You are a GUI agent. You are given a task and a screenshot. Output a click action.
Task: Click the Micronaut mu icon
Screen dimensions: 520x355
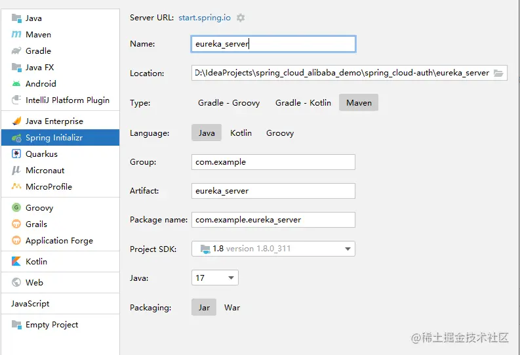coord(16,170)
